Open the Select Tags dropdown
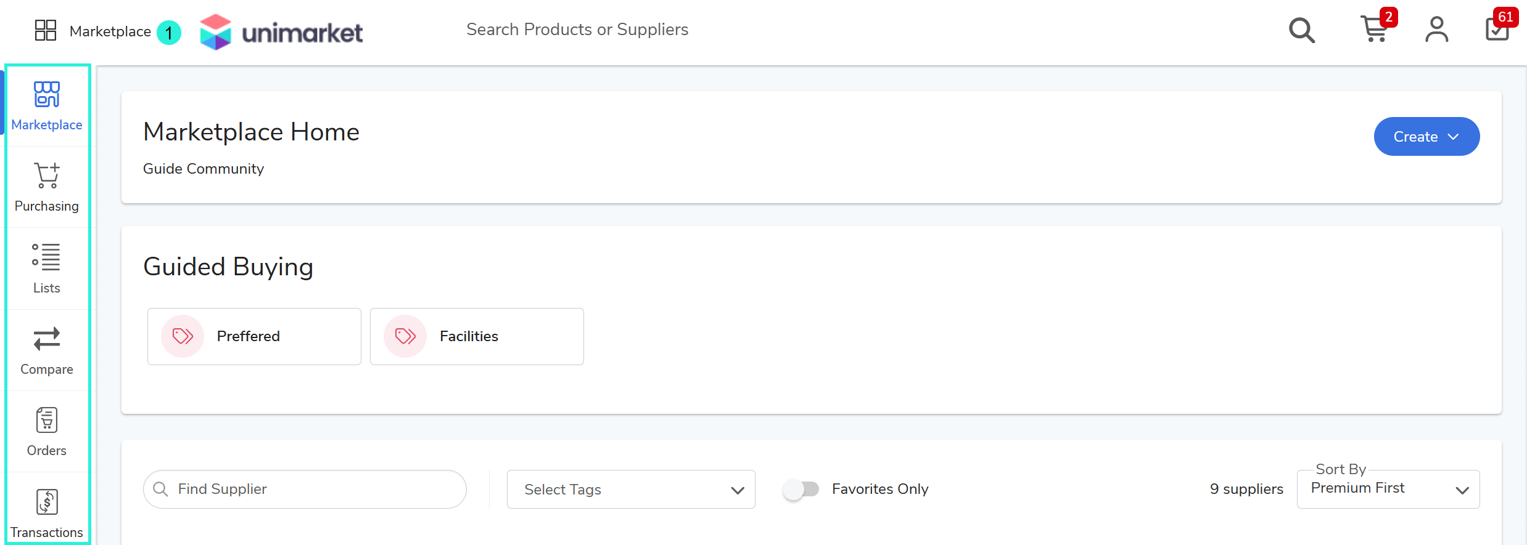 point(631,490)
